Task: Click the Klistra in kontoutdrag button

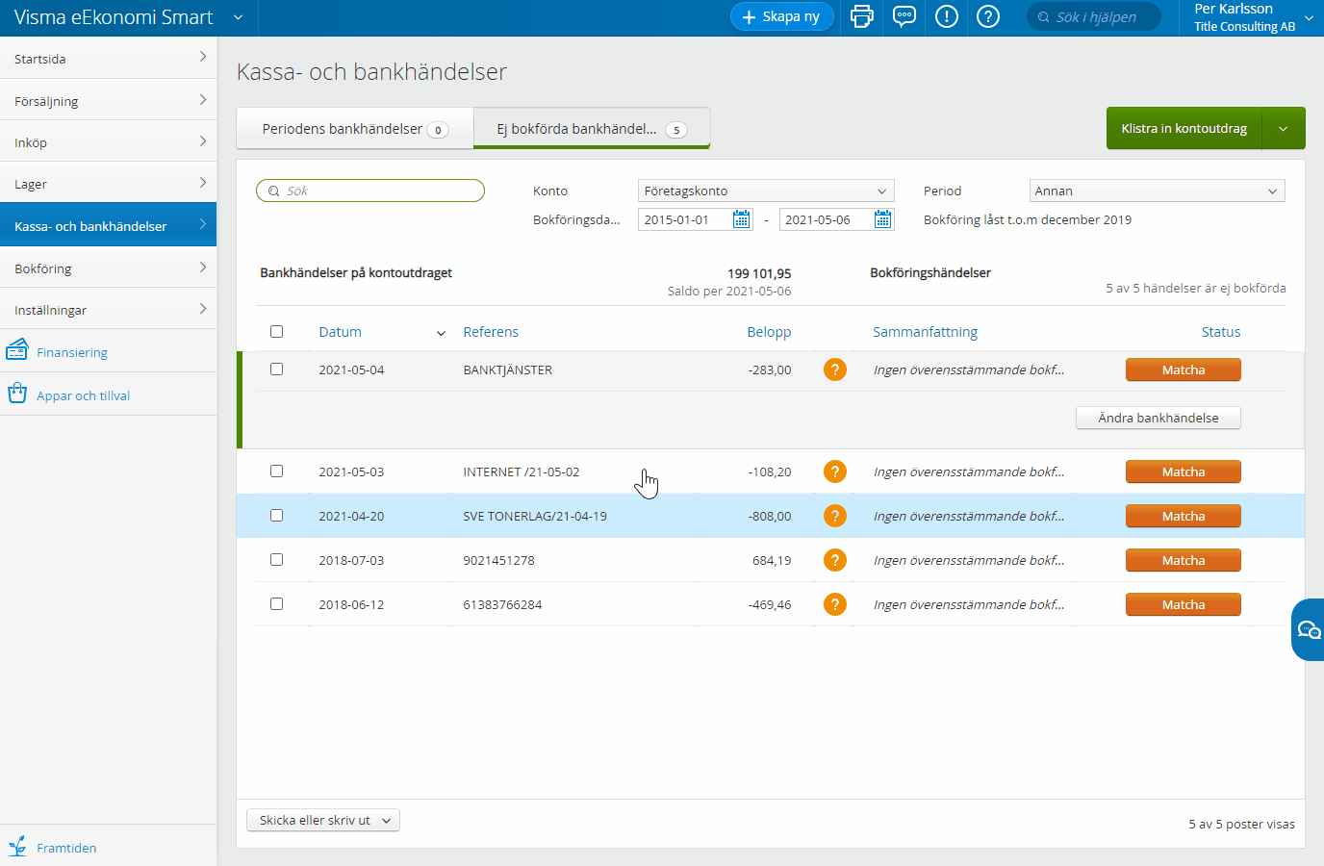Action: click(1184, 128)
